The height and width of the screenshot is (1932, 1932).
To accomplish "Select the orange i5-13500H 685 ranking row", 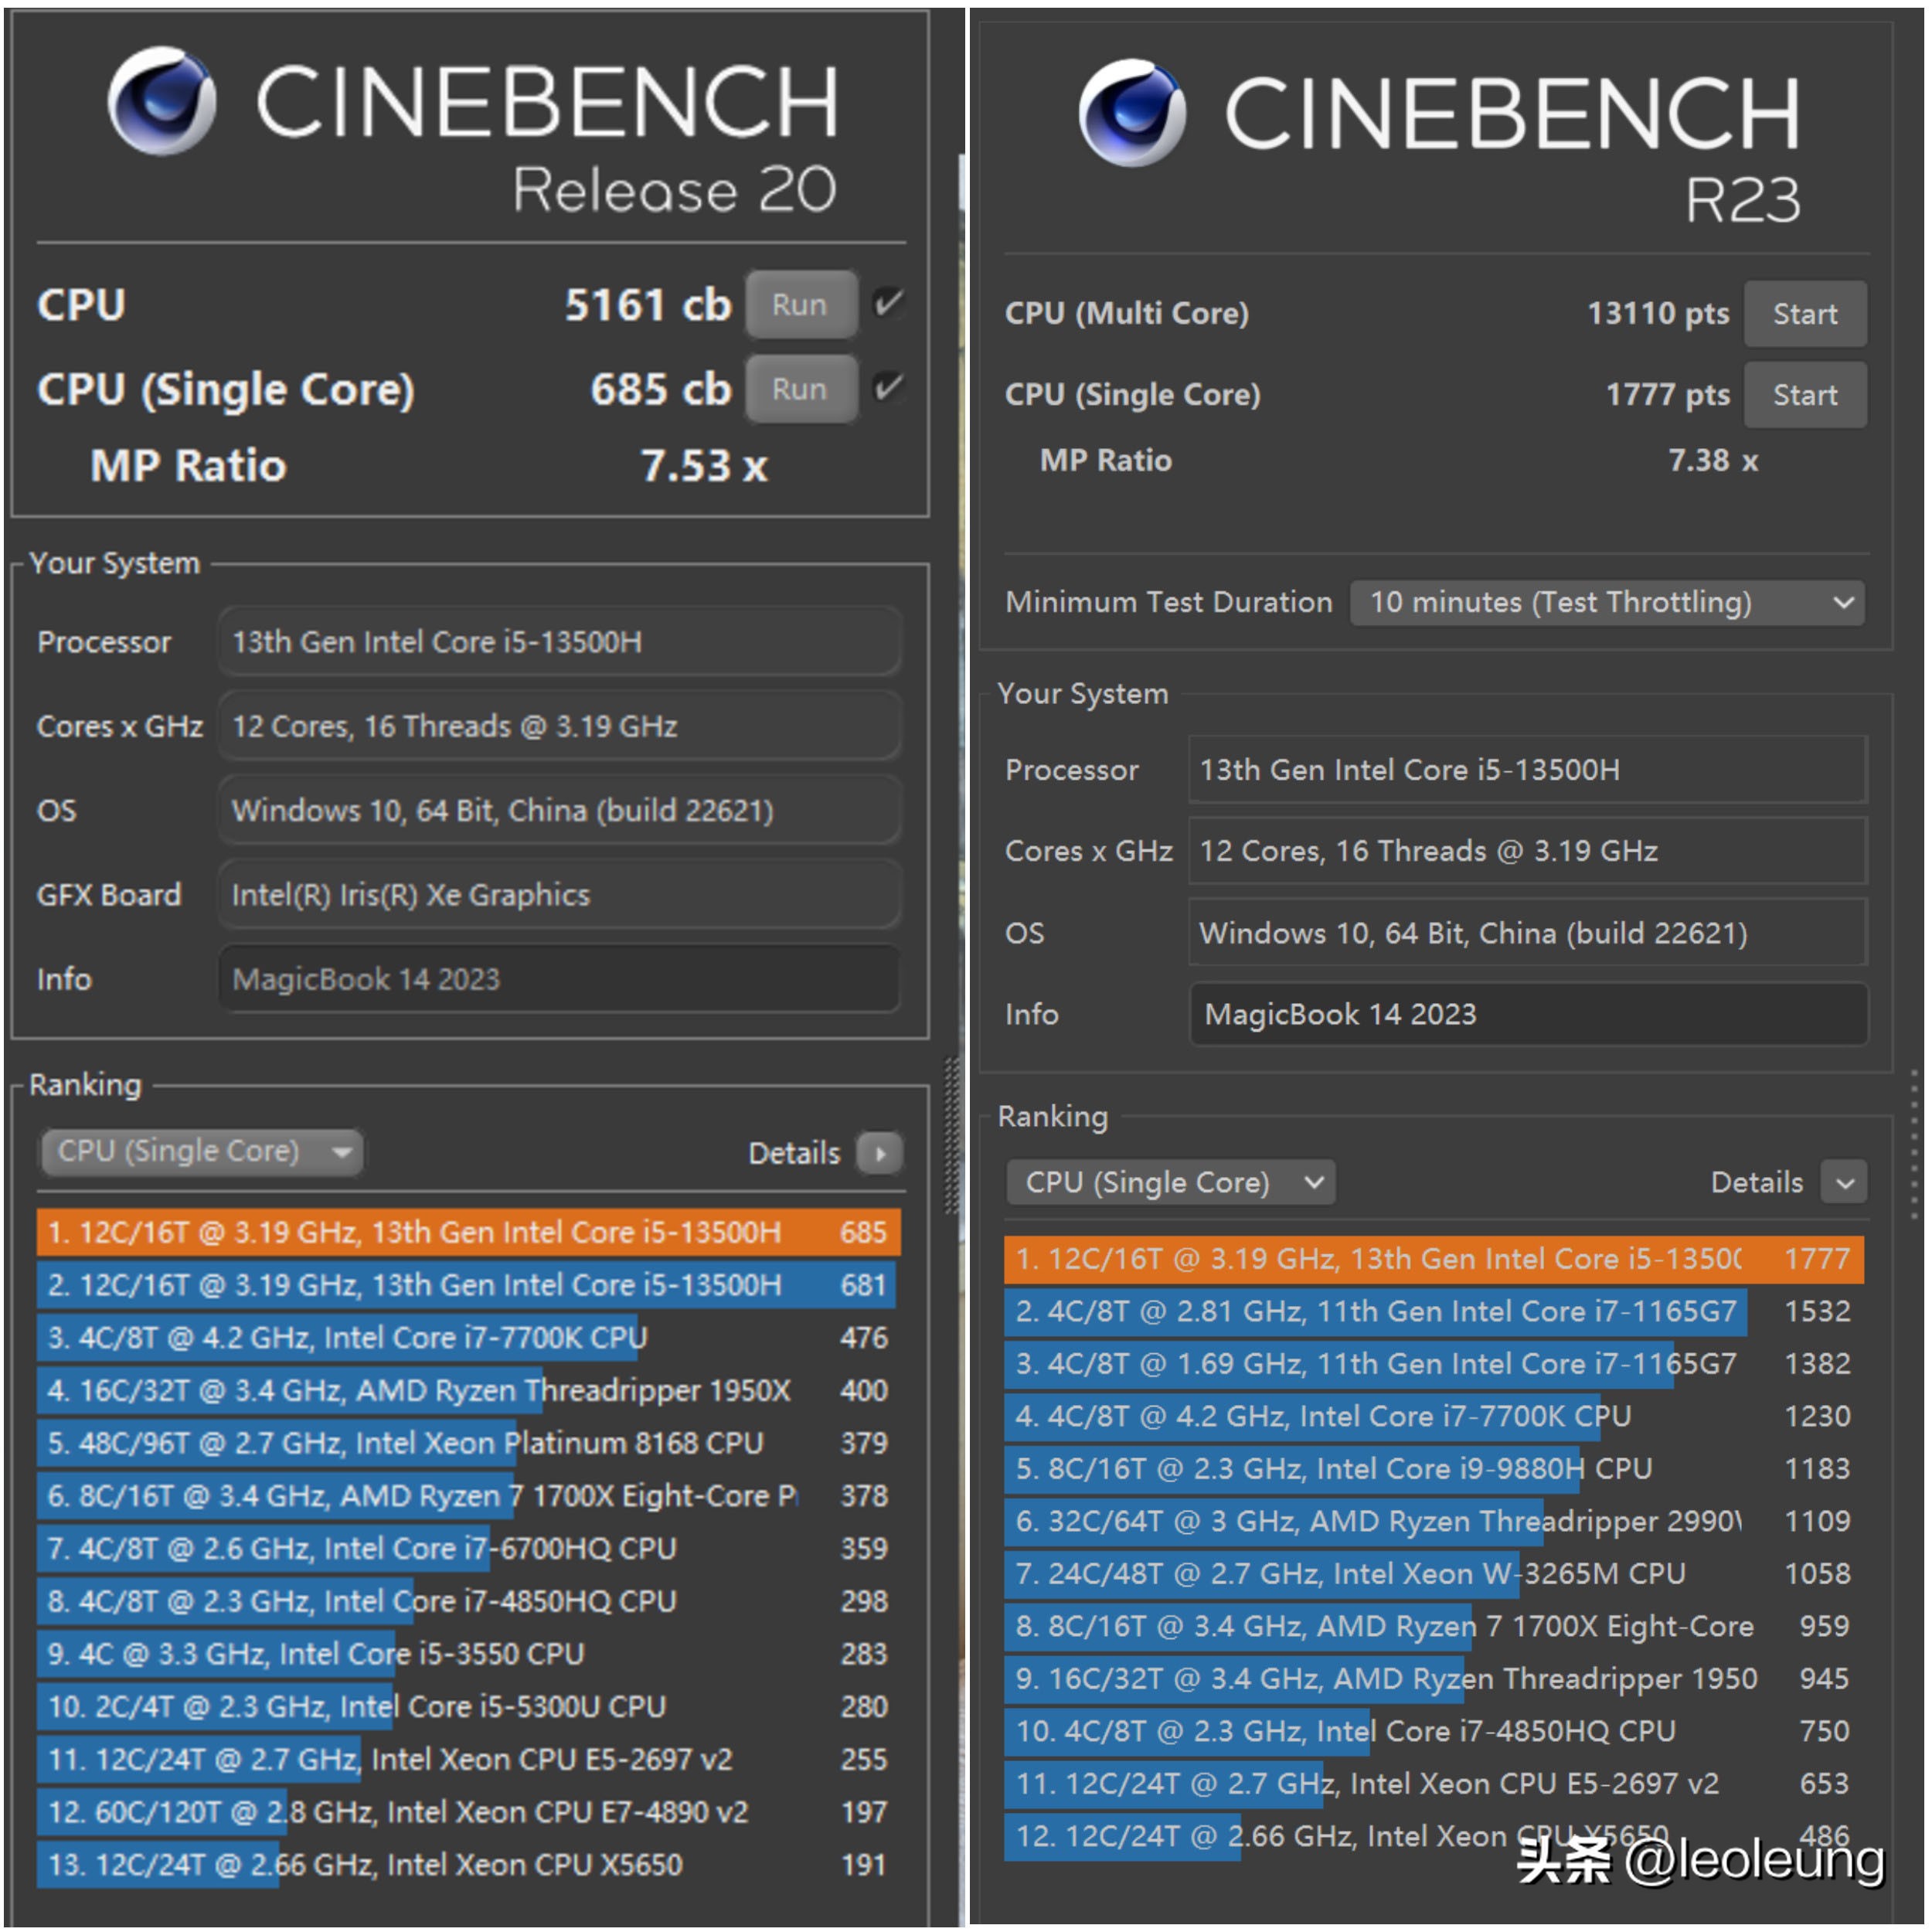I will click(468, 1232).
